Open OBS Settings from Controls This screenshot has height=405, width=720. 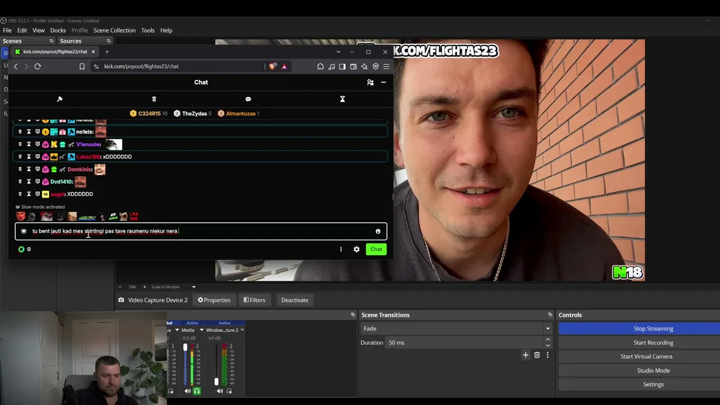[x=653, y=384]
